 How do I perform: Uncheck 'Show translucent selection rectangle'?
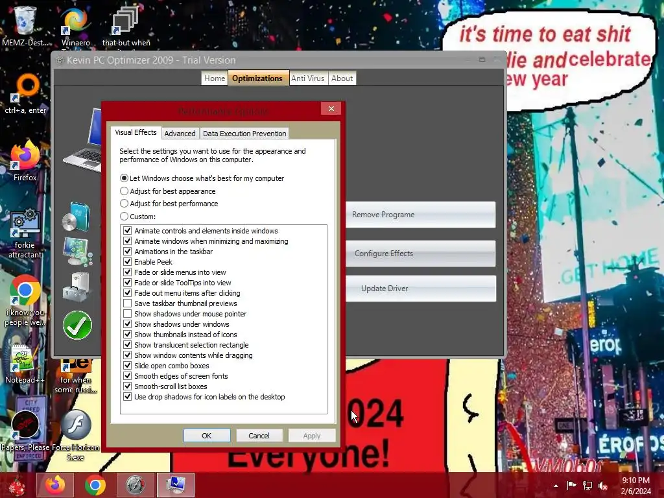click(128, 345)
